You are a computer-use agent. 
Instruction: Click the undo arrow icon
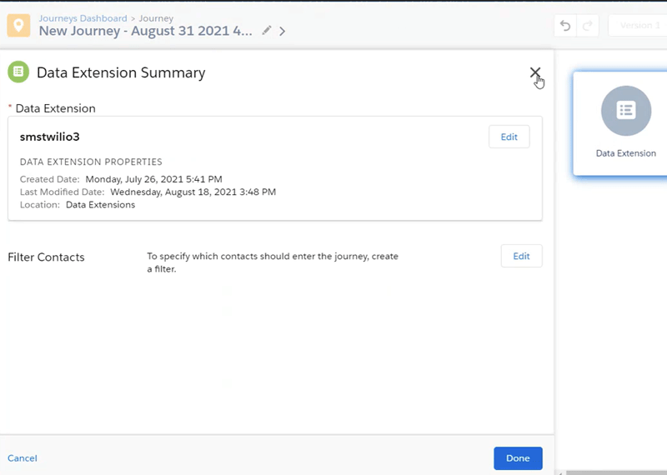point(565,26)
